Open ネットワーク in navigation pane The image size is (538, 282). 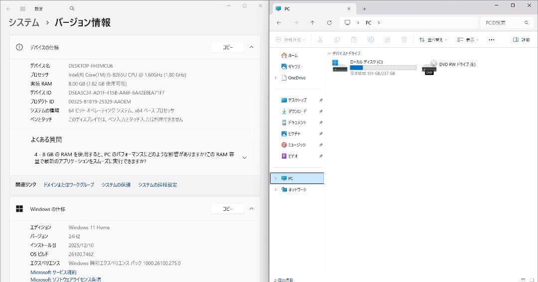[x=294, y=189]
